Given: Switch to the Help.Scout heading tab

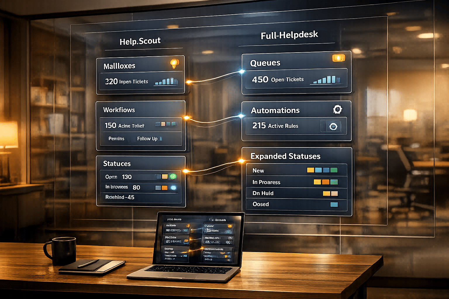Looking at the screenshot, I should [x=140, y=41].
